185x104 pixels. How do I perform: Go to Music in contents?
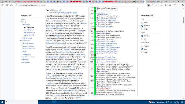(24, 51)
